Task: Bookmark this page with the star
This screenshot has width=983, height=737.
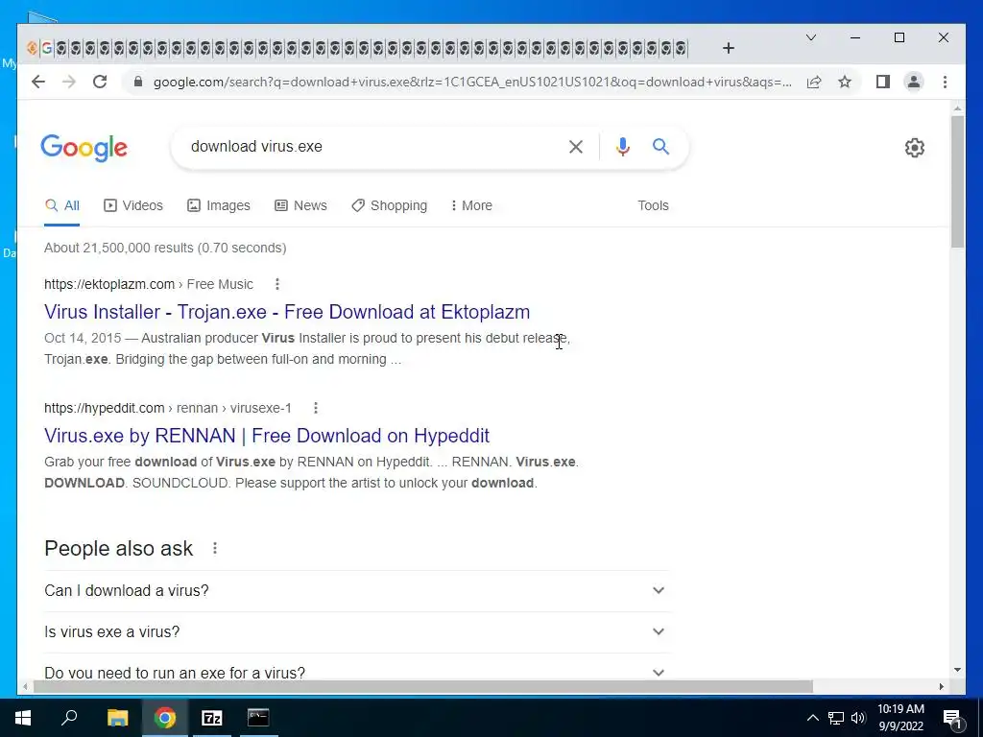Action: point(845,82)
